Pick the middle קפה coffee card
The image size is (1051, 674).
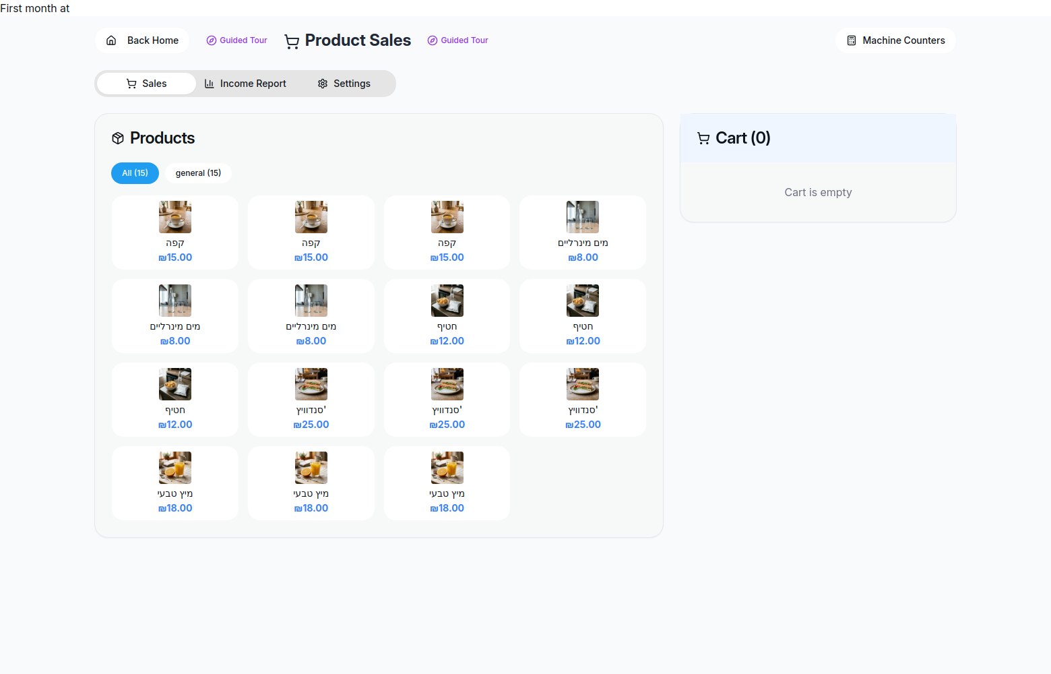(x=311, y=233)
